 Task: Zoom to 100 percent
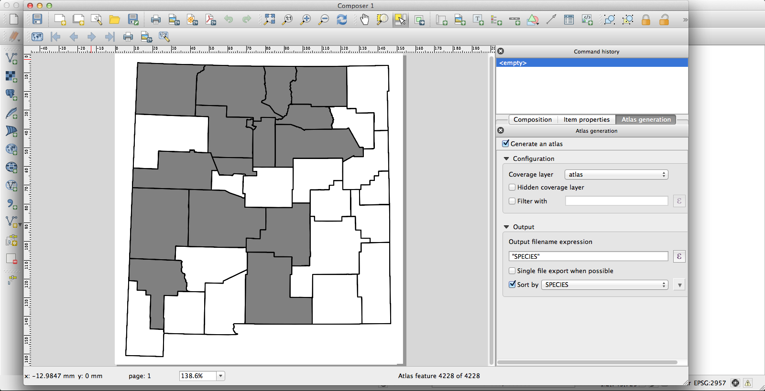pos(288,20)
